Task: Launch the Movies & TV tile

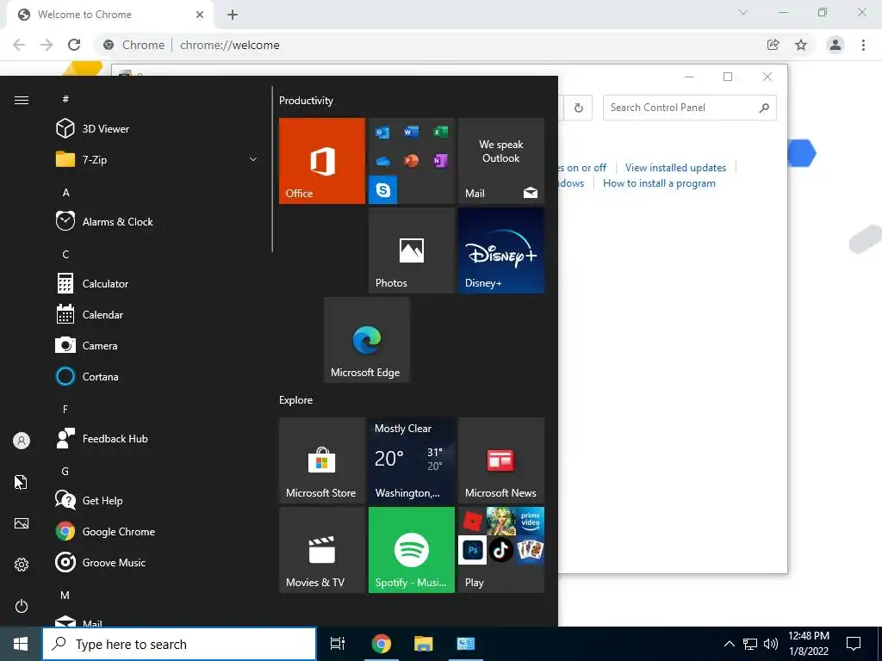Action: [x=322, y=550]
